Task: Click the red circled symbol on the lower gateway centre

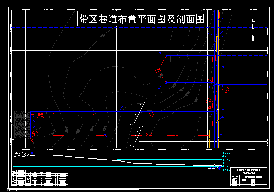Action: [x=149, y=135]
